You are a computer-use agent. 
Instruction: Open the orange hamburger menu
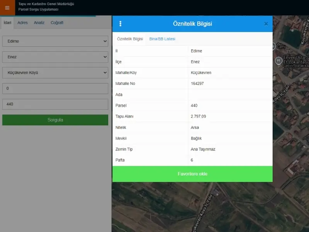(x=7, y=8)
